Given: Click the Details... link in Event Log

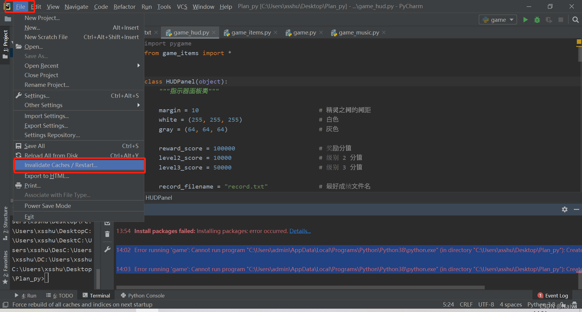Looking at the screenshot, I should click(300, 231).
